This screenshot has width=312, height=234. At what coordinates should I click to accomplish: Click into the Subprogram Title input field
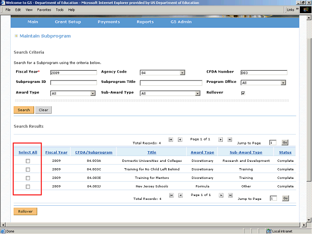171,83
